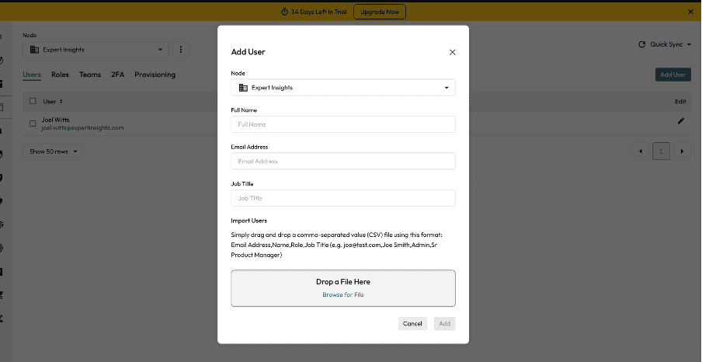The width and height of the screenshot is (702, 362).
Task: Click the 14 Days Left In Trial text
Action: click(x=318, y=12)
